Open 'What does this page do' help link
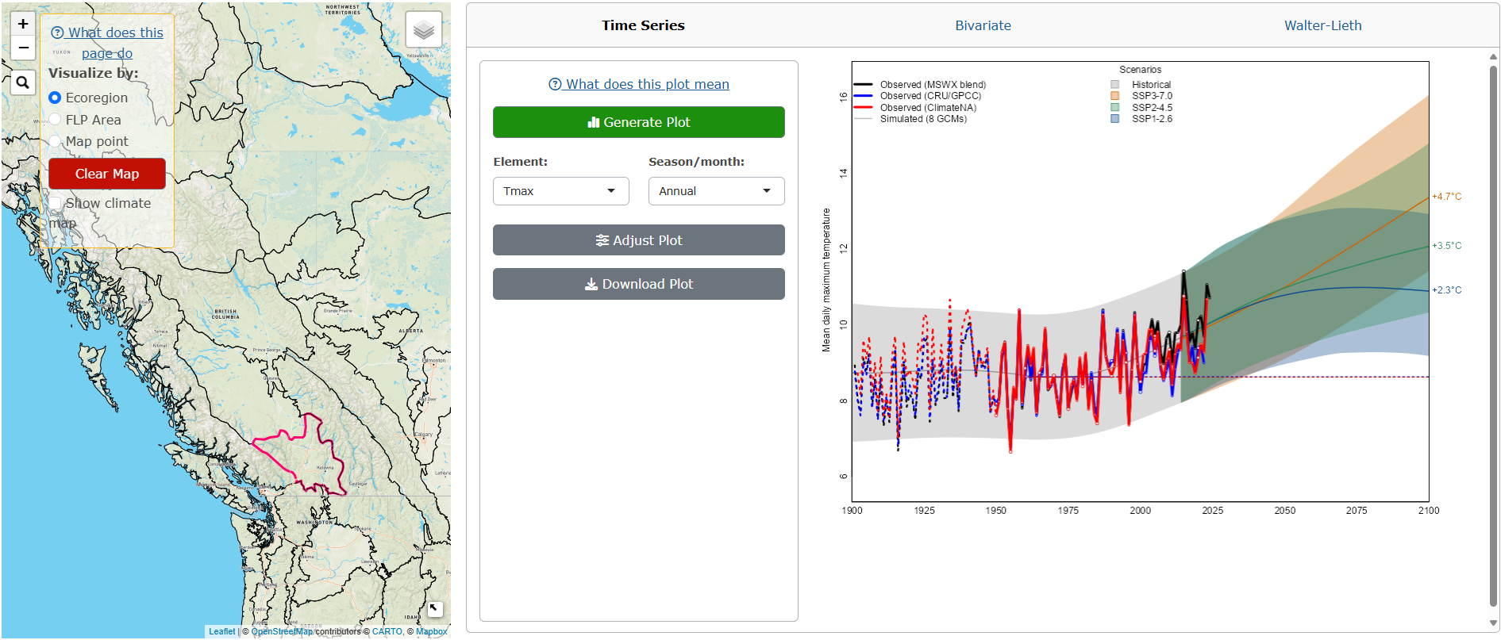 click(x=107, y=43)
